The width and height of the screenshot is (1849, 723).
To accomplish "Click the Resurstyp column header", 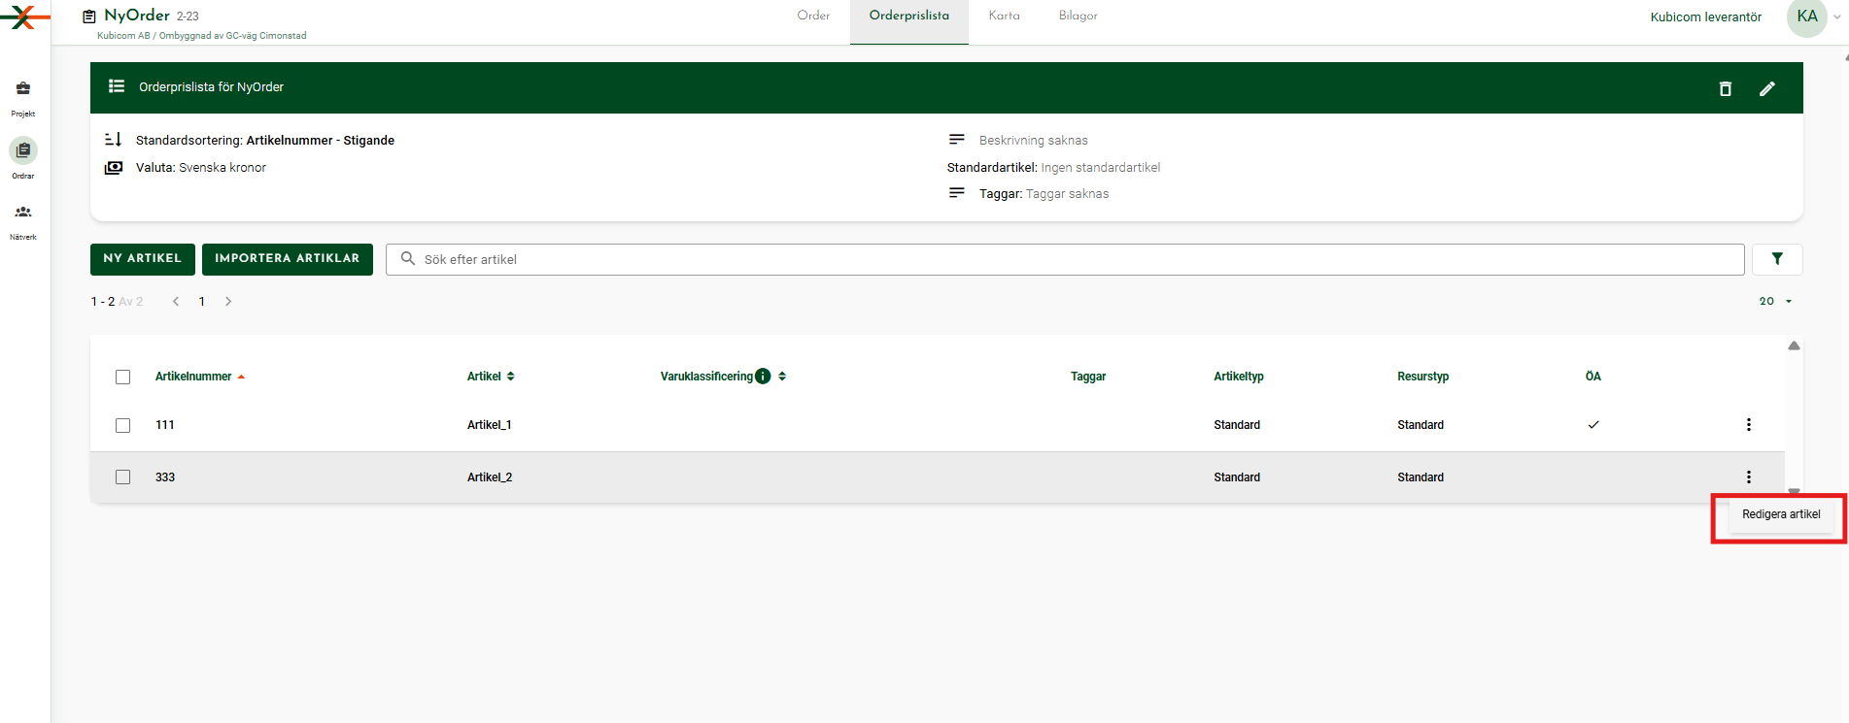I will tap(1423, 377).
